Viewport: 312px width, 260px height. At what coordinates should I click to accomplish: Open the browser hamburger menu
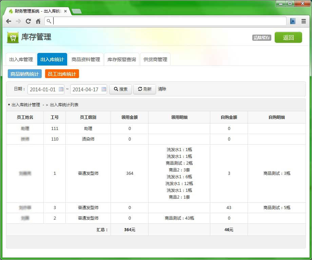point(304,21)
